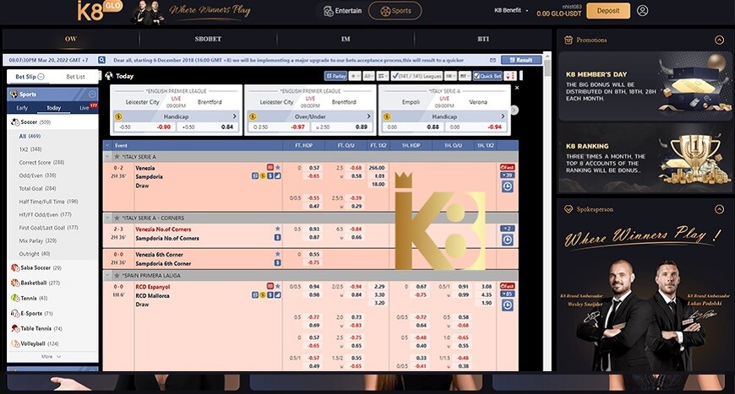Favorite the Spain Primera Laliga league star
The height and width of the screenshot is (394, 735).
[x=117, y=276]
